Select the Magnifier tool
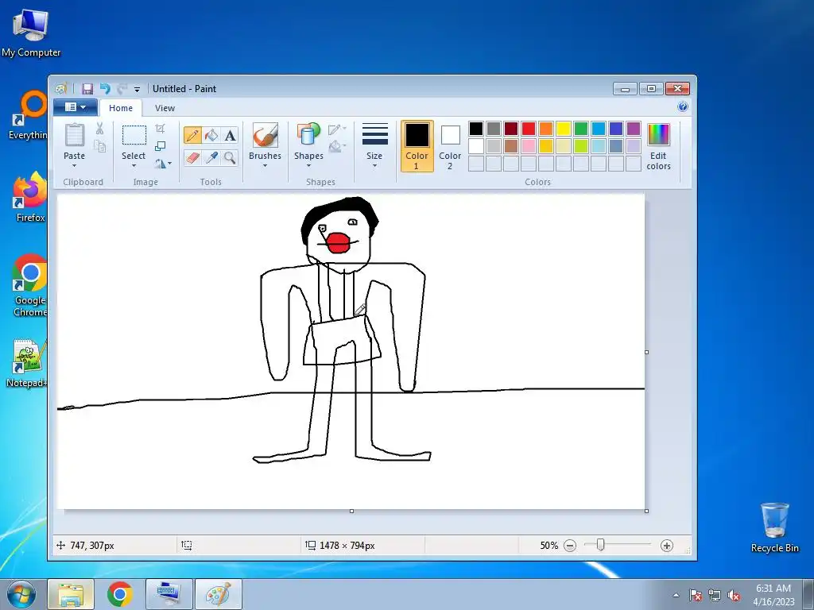 pos(230,157)
